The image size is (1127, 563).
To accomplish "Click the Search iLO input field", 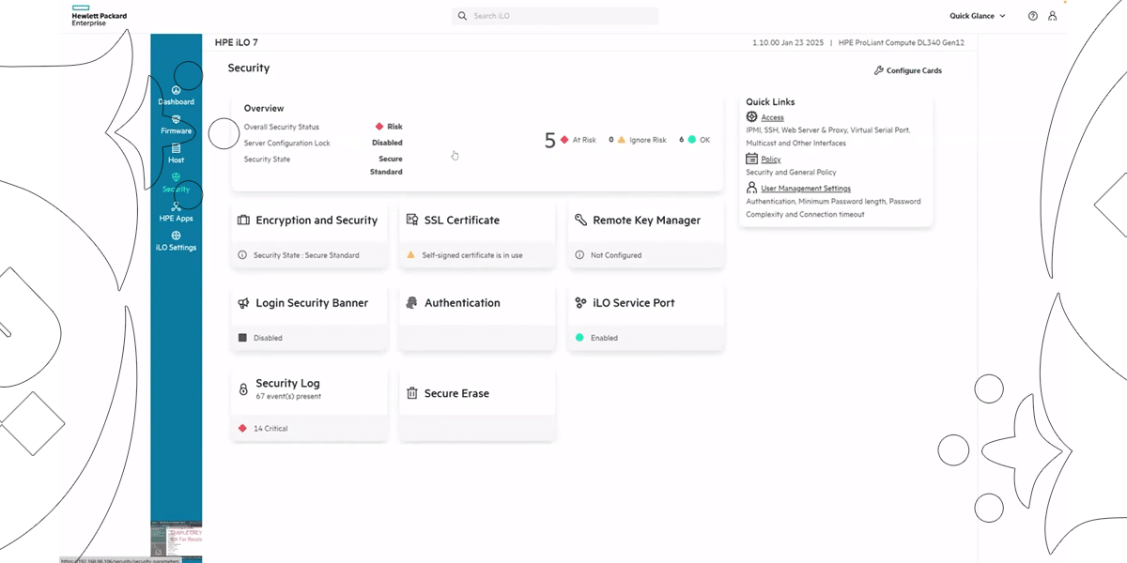I will 563,16.
